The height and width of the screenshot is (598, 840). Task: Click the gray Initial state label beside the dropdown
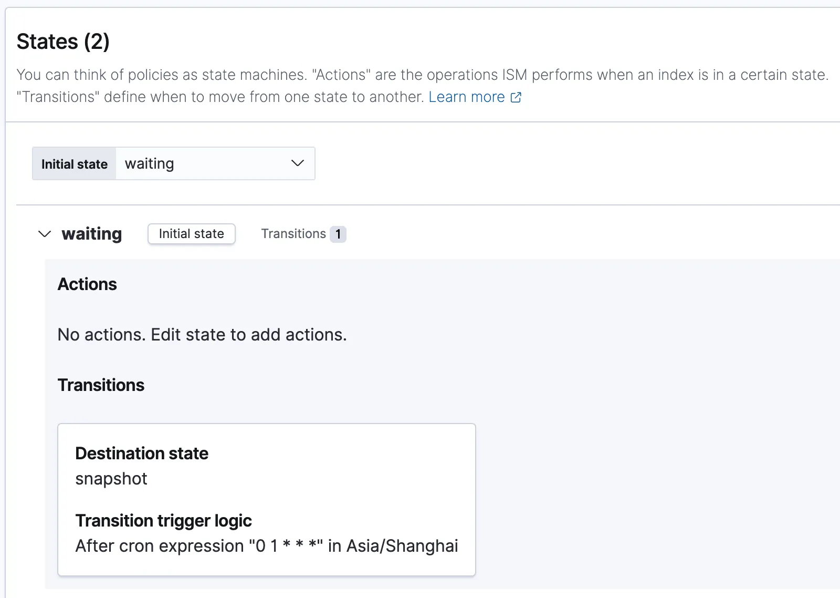point(74,164)
